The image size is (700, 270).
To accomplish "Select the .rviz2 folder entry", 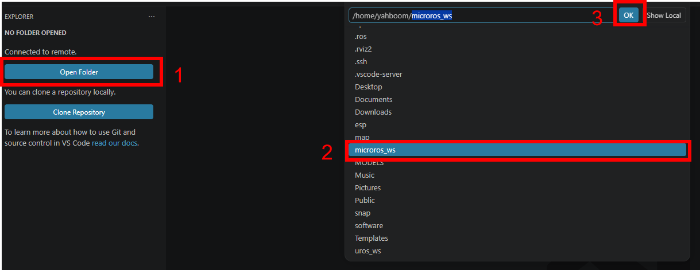I will [517, 49].
